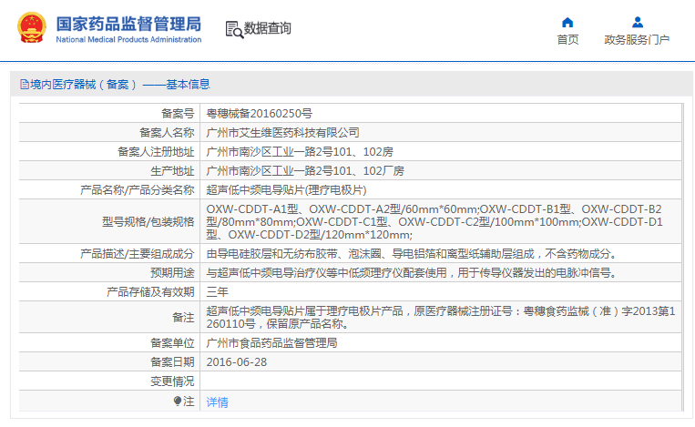The width and height of the screenshot is (695, 427).
Task: Click the home icon above 首页
Action: click(x=567, y=22)
